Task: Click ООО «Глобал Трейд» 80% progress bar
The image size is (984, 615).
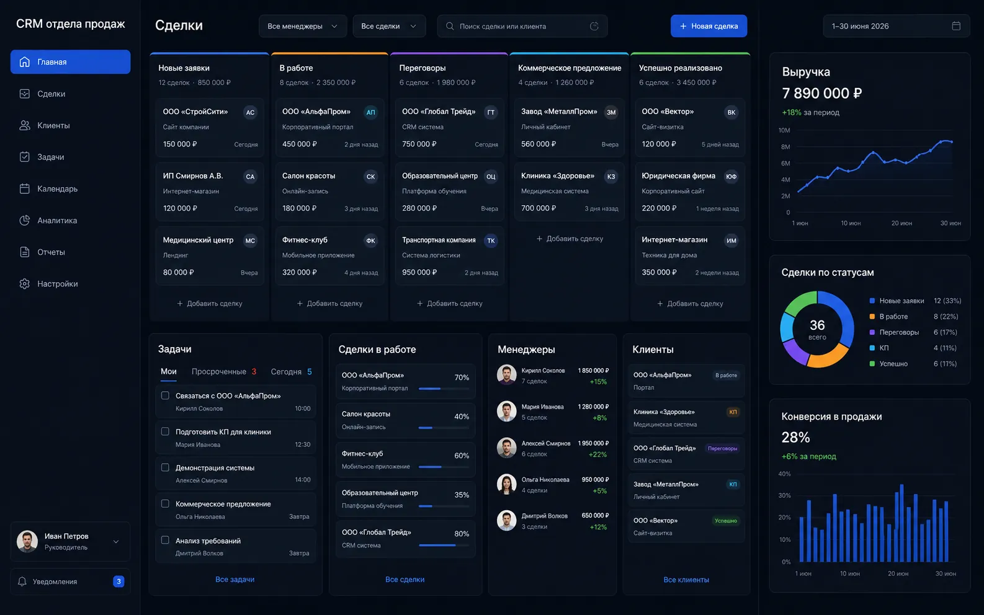Action: (444, 546)
